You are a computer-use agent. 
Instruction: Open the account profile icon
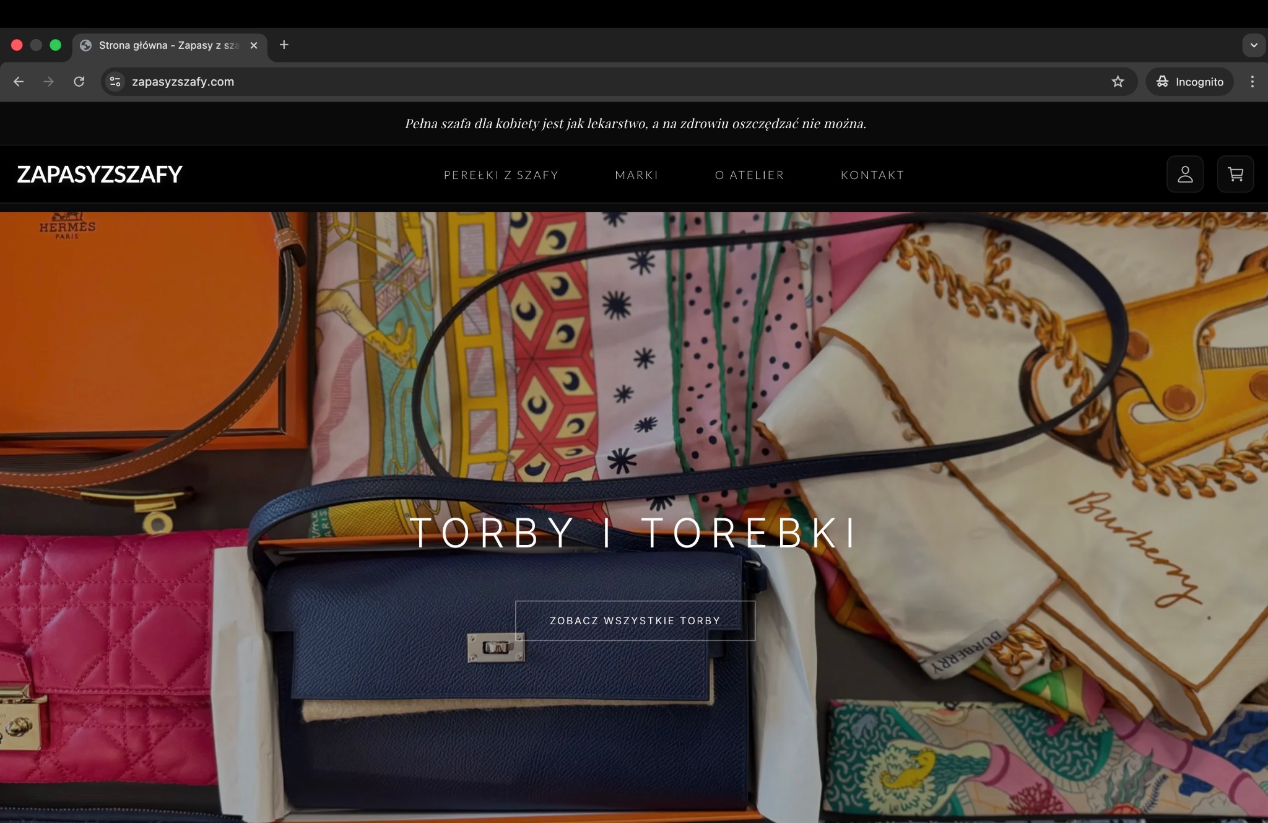[x=1184, y=174]
